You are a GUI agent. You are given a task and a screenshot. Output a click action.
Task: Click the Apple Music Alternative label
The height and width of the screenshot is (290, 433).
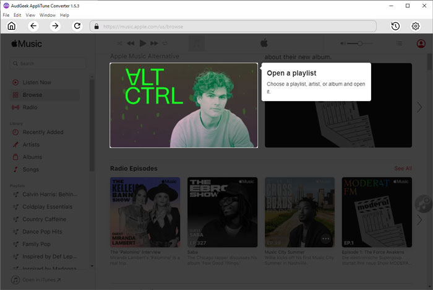(145, 56)
